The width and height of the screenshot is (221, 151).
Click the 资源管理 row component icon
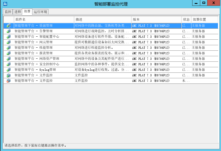pyautogui.click(x=9, y=26)
